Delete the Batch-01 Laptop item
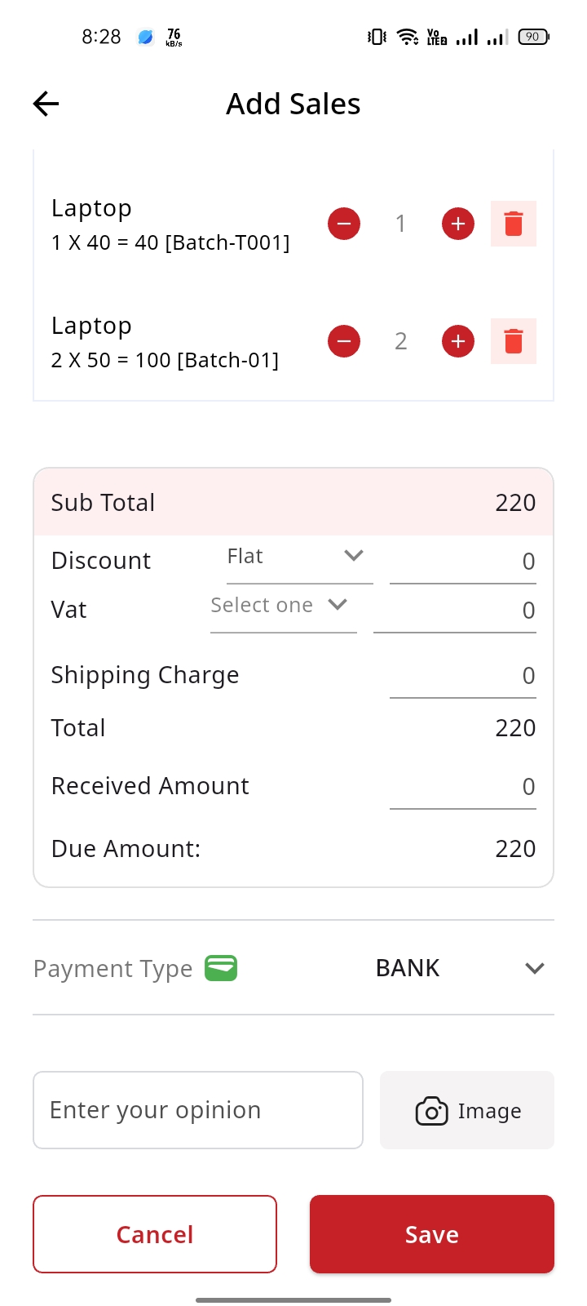Viewport: 587px width, 1306px height. click(514, 341)
